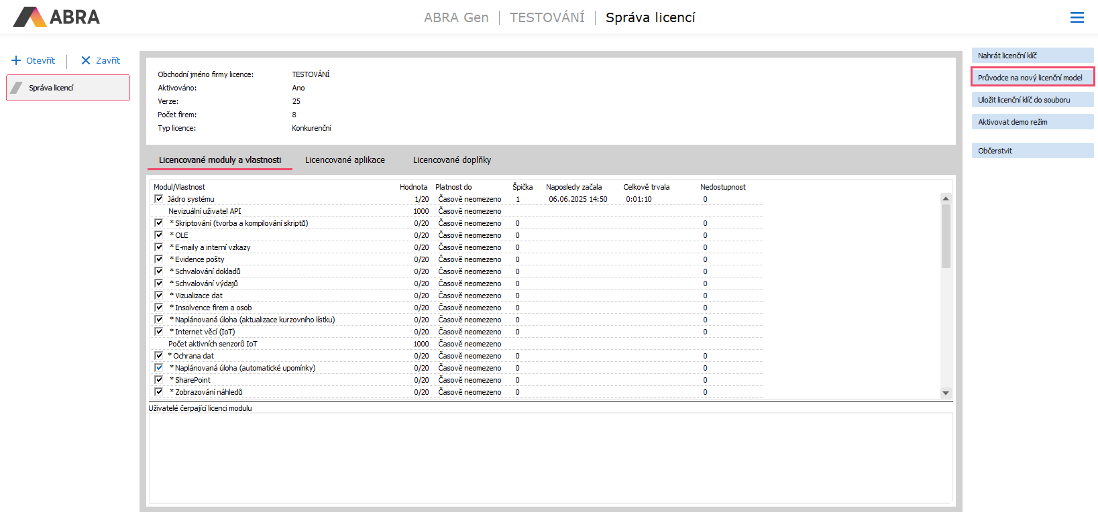This screenshot has width=1098, height=512.
Task: Click the 0:01:10 duration cell
Action: point(639,199)
